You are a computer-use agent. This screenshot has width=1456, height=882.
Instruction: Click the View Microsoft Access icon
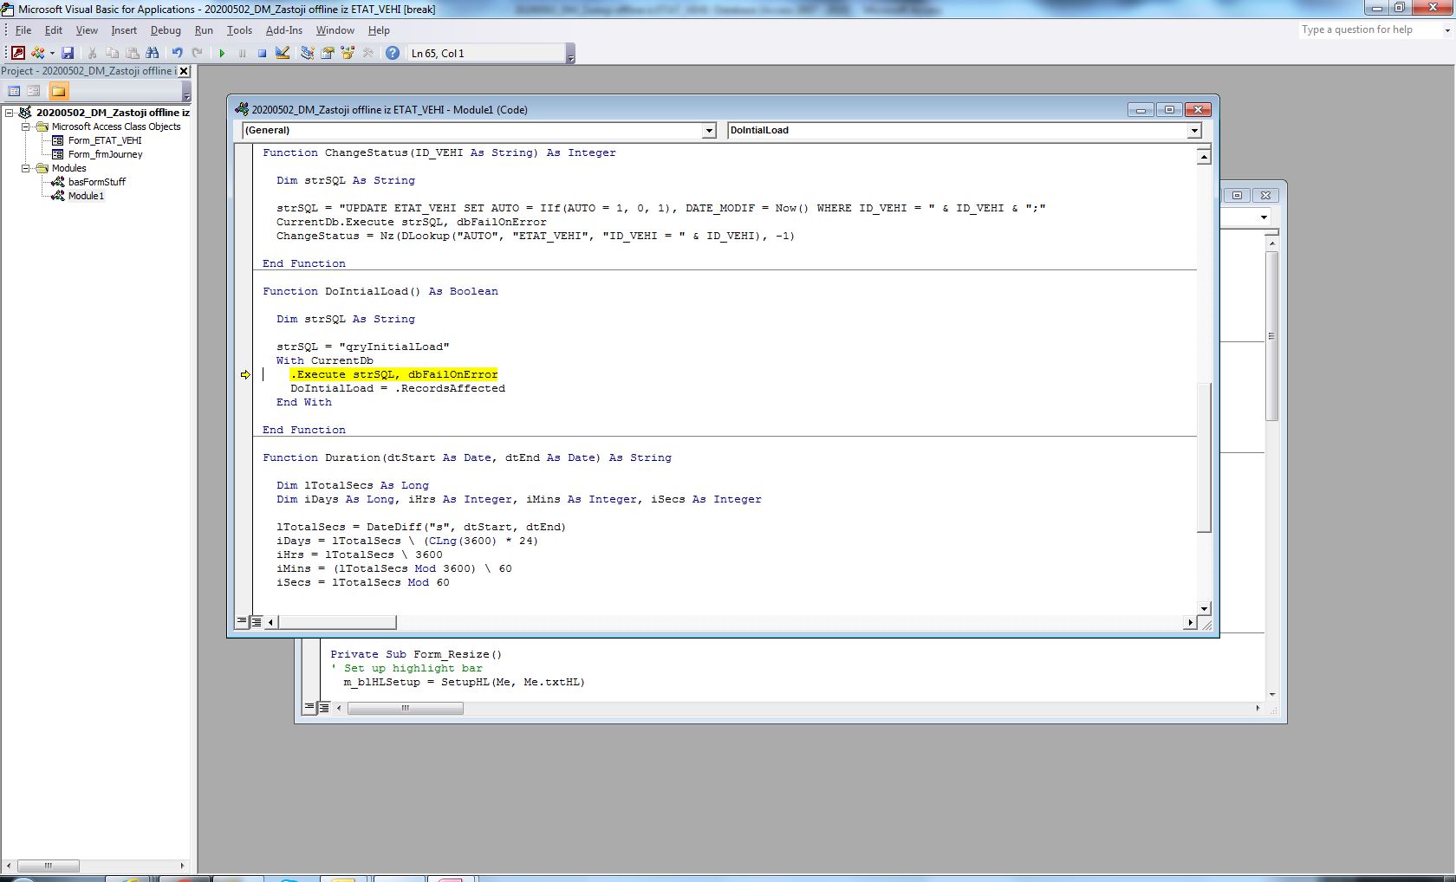pos(17,53)
